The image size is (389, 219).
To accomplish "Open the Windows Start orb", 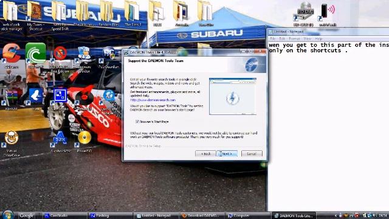I will 7,215.
